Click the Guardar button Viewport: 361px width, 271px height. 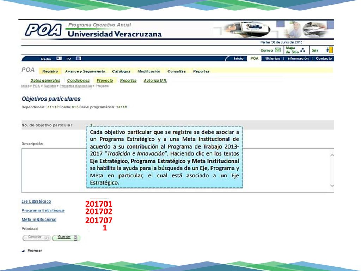point(66,238)
